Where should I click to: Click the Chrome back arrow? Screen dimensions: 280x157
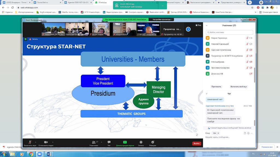click(3, 7)
